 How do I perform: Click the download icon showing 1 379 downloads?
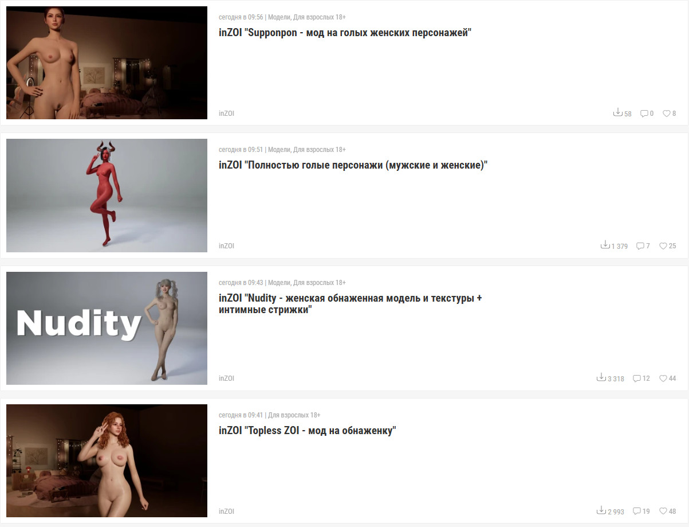point(605,245)
